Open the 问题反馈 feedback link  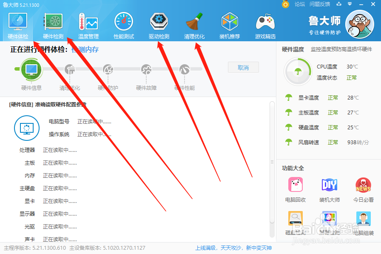pyautogui.click(x=320, y=4)
